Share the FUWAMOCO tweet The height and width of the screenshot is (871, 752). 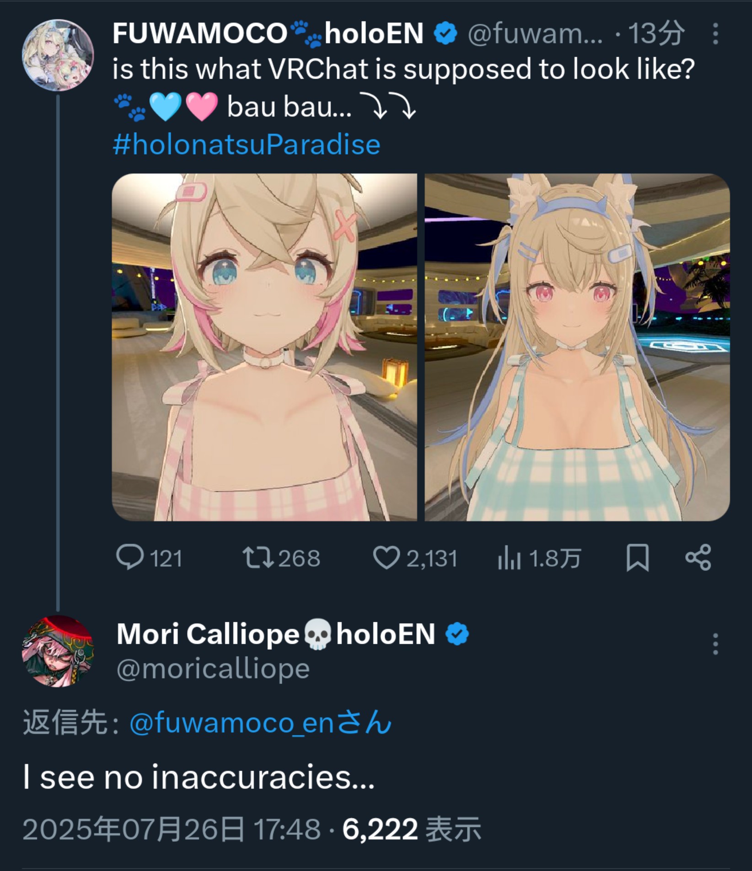tap(698, 557)
